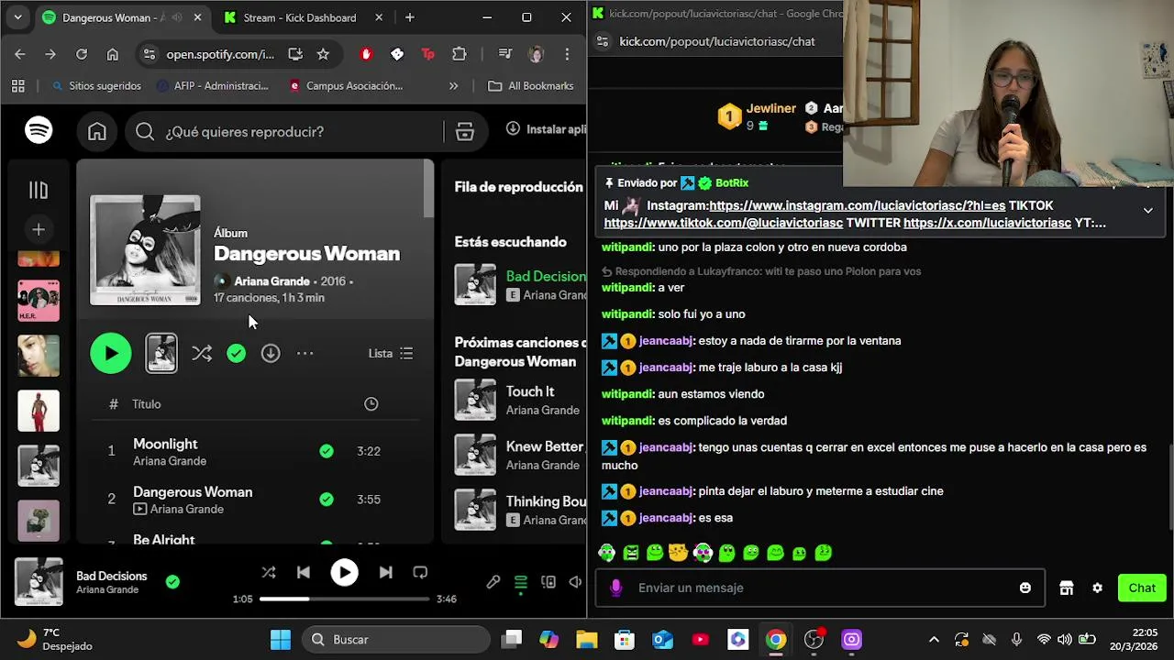Reload the Spotify page
The image size is (1174, 660).
[82, 54]
